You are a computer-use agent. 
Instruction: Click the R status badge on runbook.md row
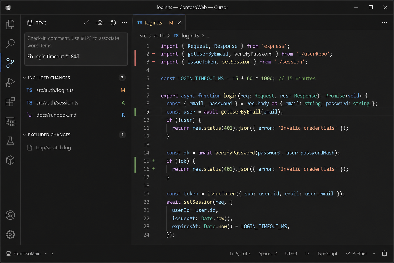(x=123, y=115)
